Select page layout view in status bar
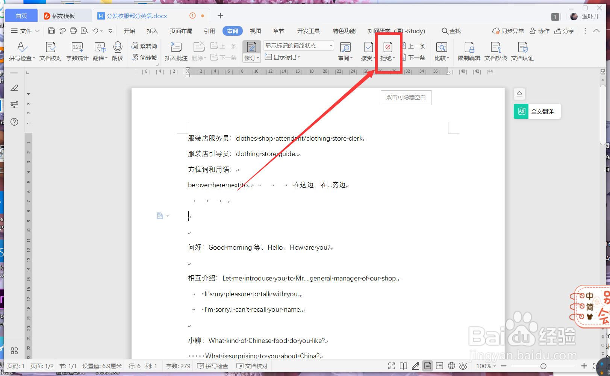This screenshot has width=610, height=376. point(428,366)
